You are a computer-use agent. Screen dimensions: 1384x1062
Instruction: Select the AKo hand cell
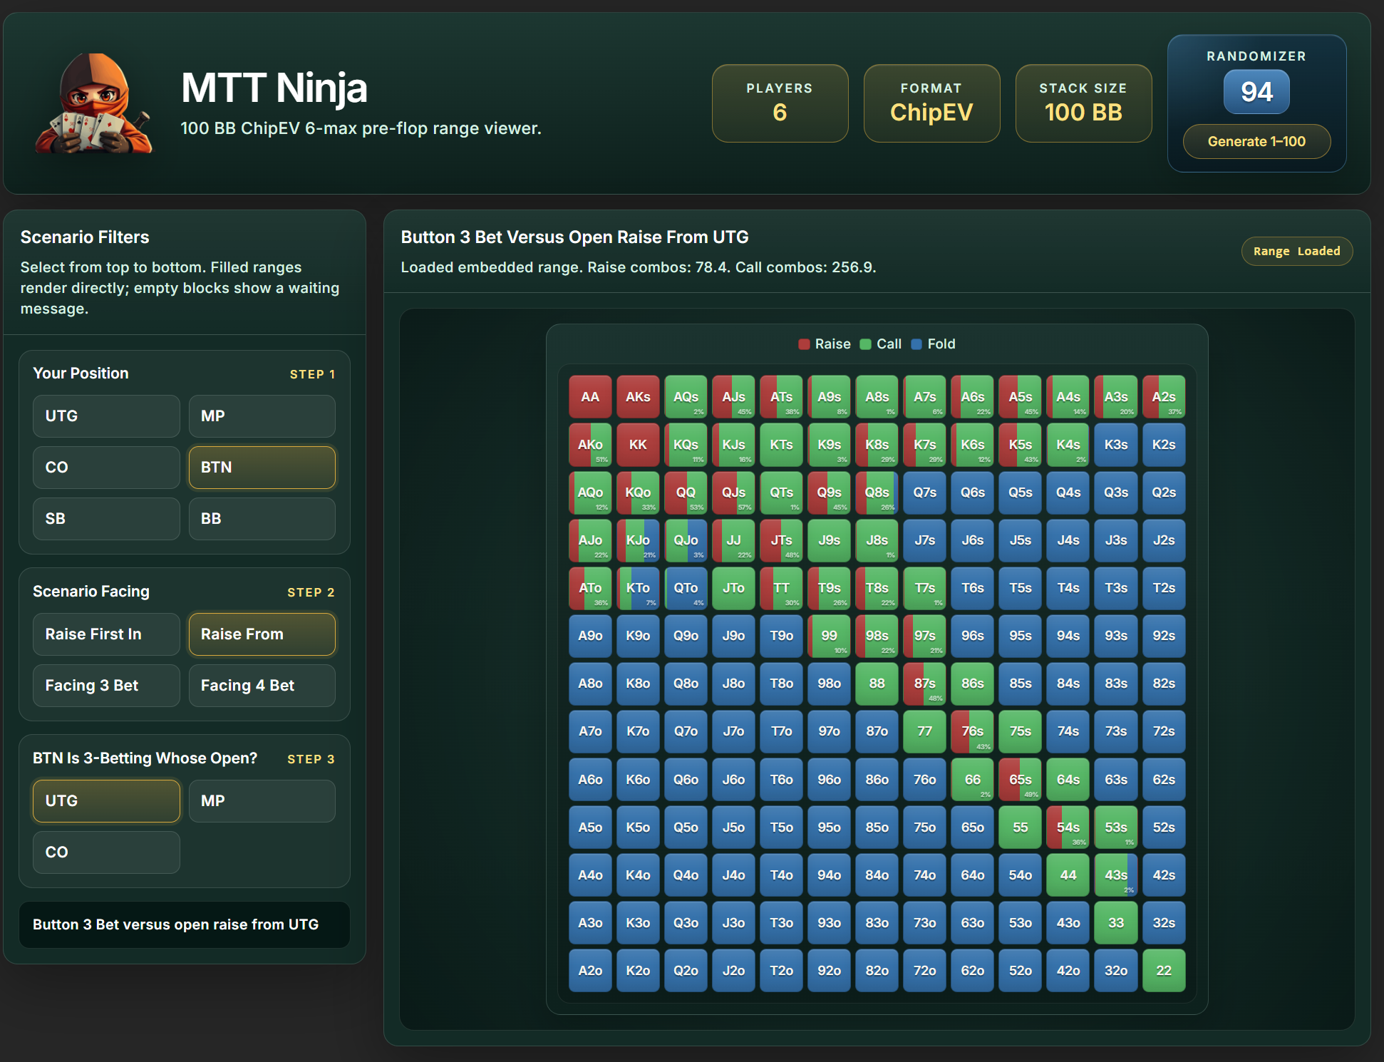pos(590,445)
